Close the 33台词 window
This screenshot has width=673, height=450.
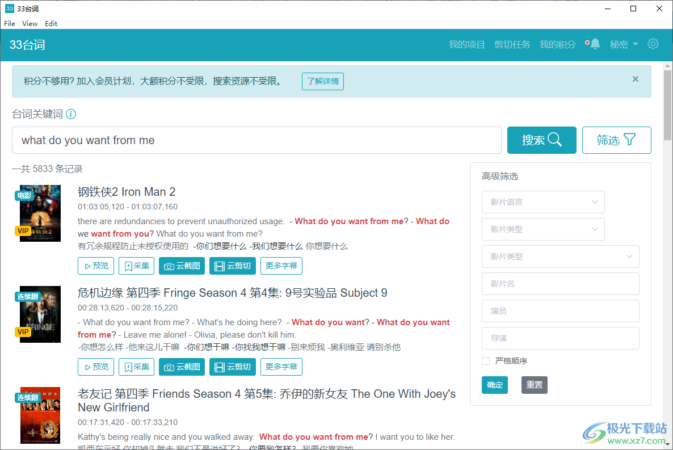pyautogui.click(x=659, y=9)
